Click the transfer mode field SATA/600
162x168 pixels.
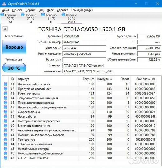pos(84,54)
